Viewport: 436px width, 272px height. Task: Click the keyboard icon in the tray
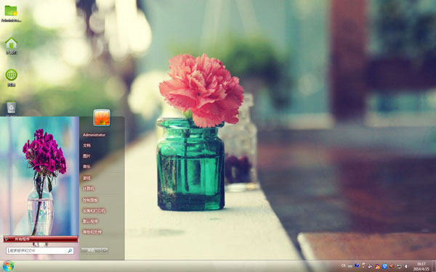pos(350,266)
